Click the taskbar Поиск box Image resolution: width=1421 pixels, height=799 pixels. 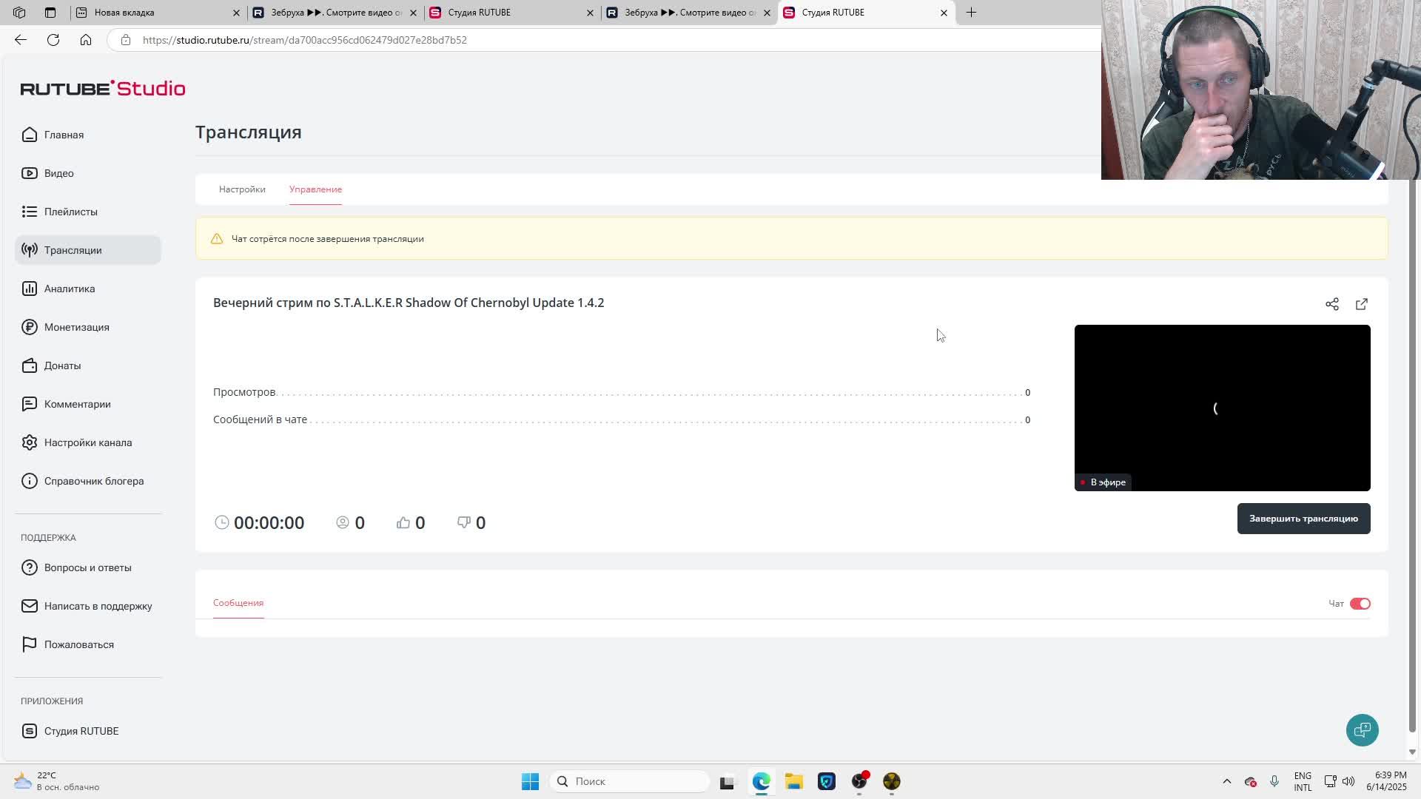[629, 781]
